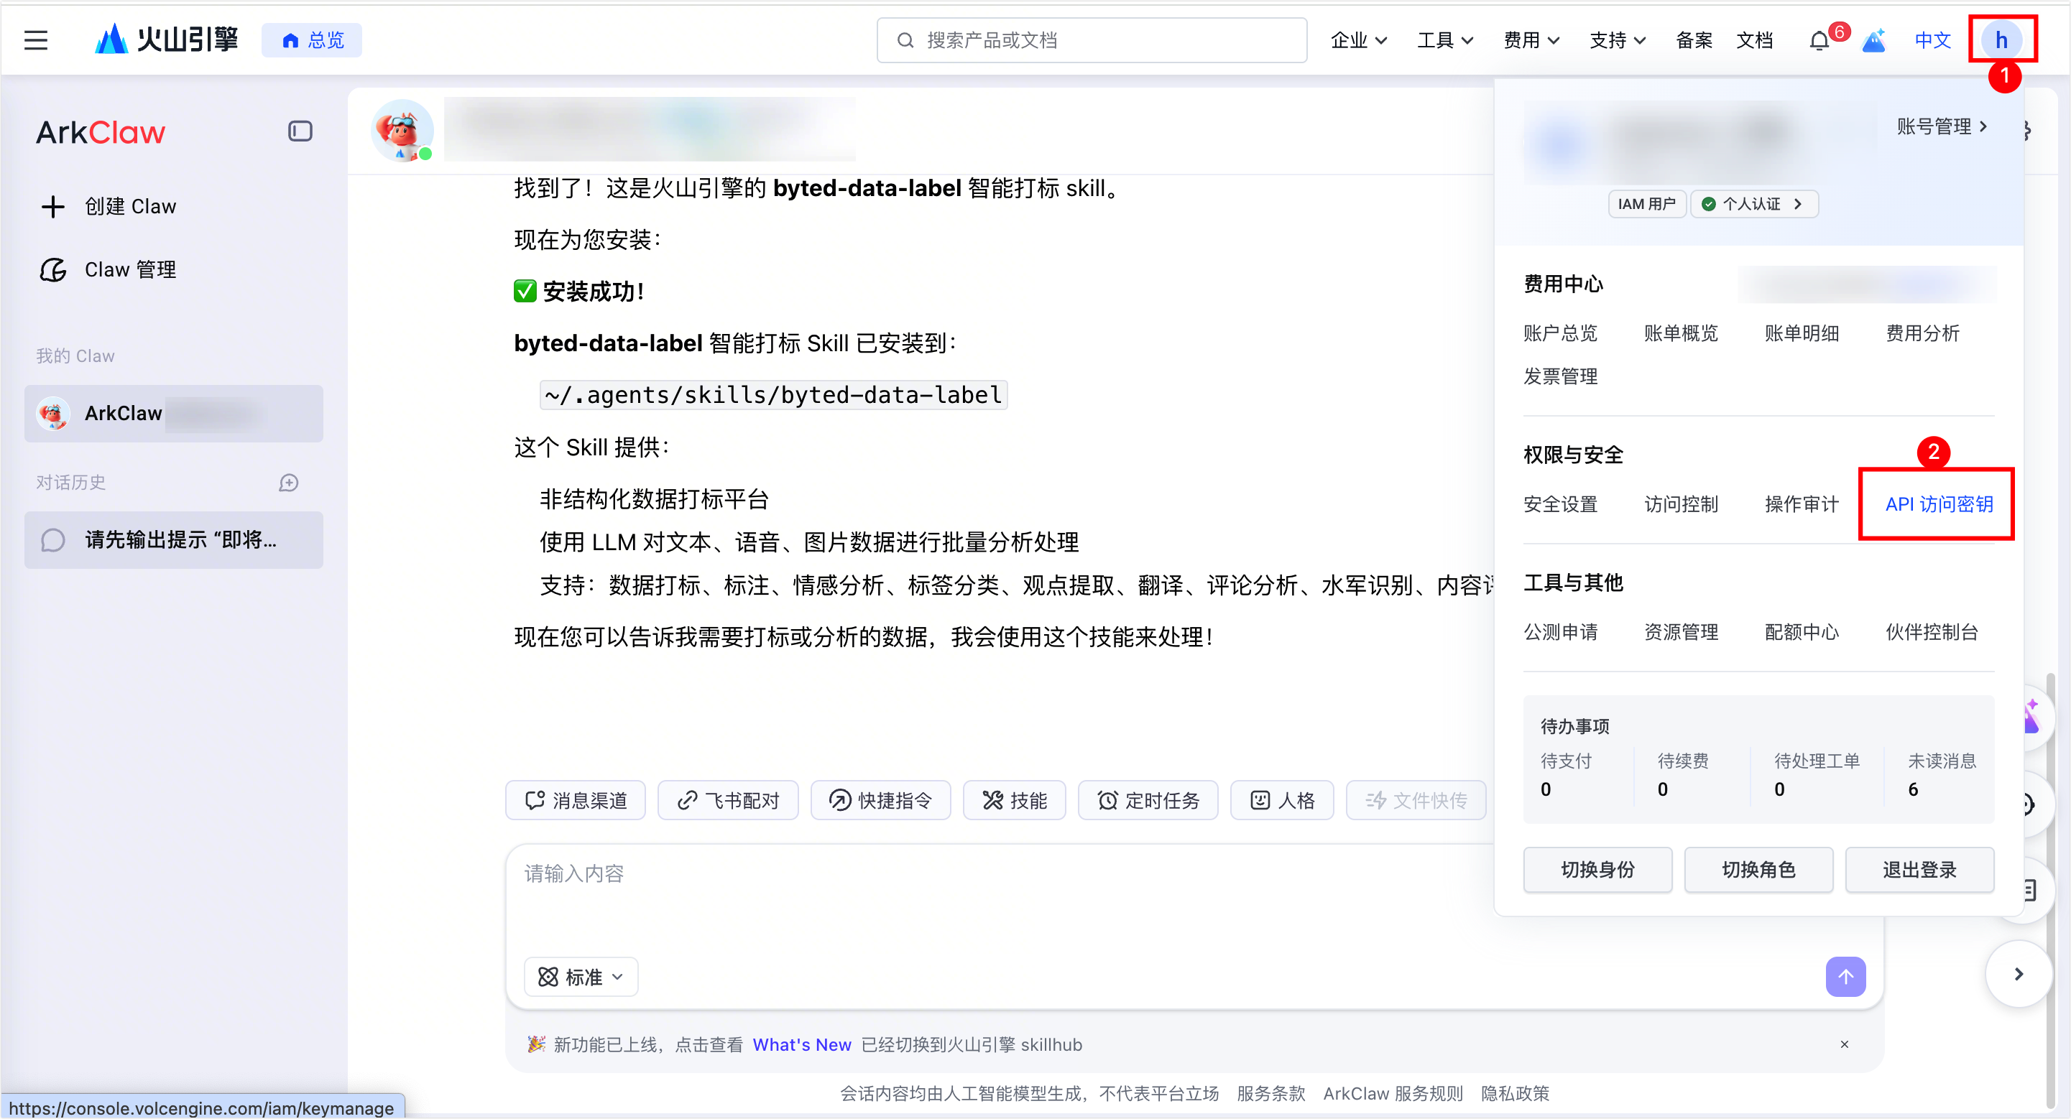Open the hamburger navigation menu
The image size is (2071, 1119).
pos(35,40)
